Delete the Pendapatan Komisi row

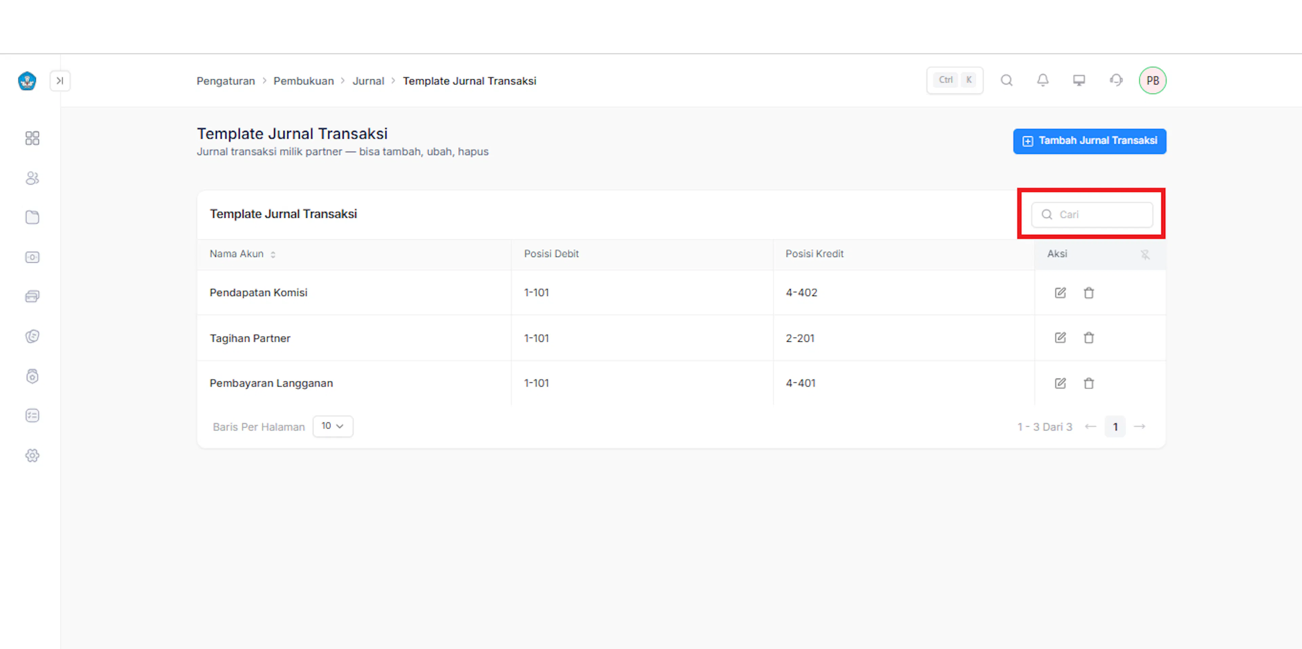click(1089, 293)
